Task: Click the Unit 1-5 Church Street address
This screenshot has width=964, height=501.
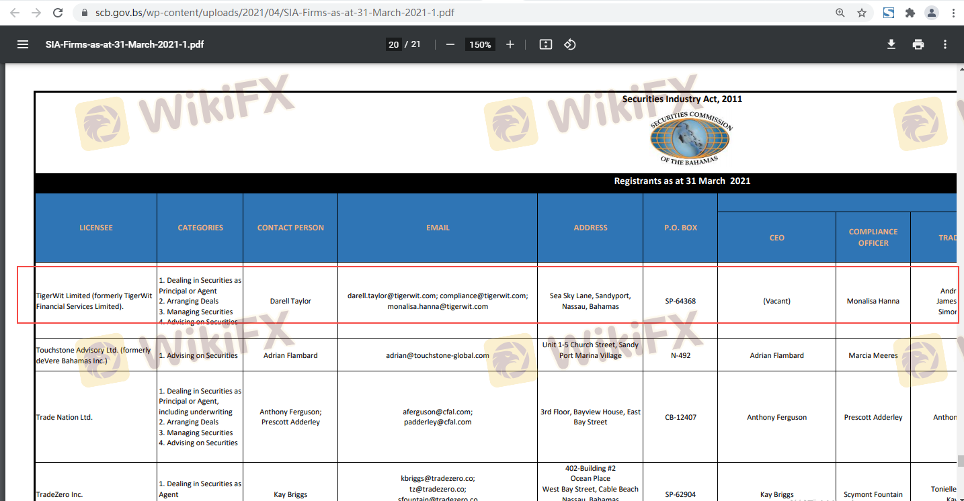Action: 590,350
